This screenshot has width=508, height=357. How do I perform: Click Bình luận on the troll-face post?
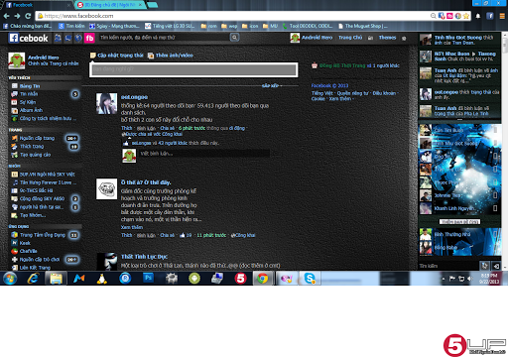(x=146, y=235)
